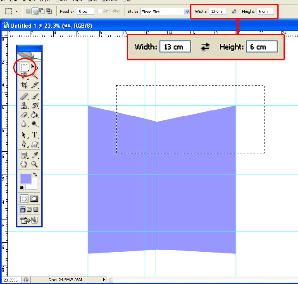Select the Lasso tool
Screen dimensions: 298x284
[24, 76]
